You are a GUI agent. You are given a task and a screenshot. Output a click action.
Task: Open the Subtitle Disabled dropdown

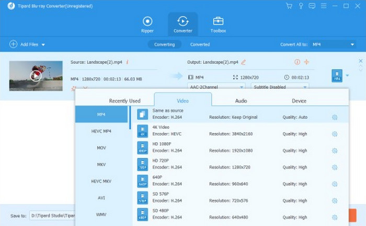click(x=280, y=87)
